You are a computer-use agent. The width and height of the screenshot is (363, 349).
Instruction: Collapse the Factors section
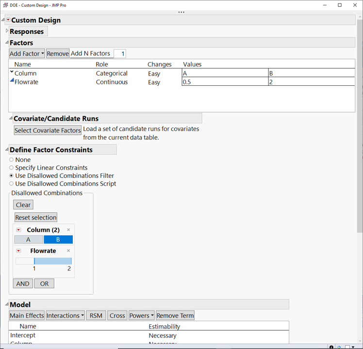pyautogui.click(x=7, y=42)
